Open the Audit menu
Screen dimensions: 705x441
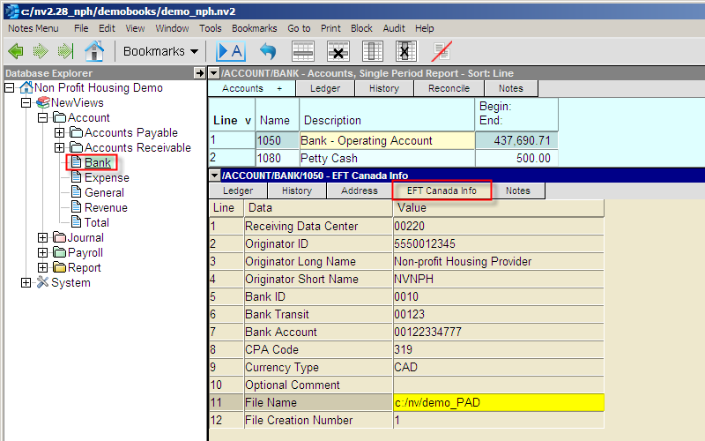tap(394, 28)
